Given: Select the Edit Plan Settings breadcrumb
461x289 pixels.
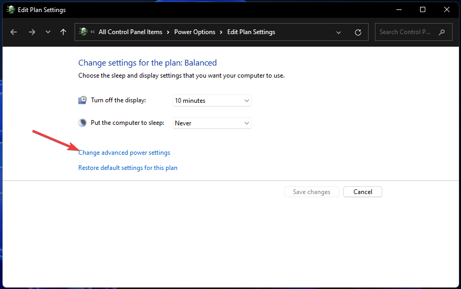Looking at the screenshot, I should coord(251,32).
